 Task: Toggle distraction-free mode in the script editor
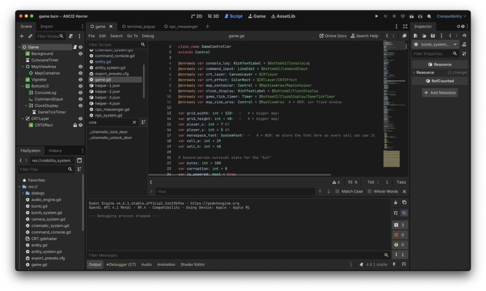pyautogui.click(x=405, y=27)
